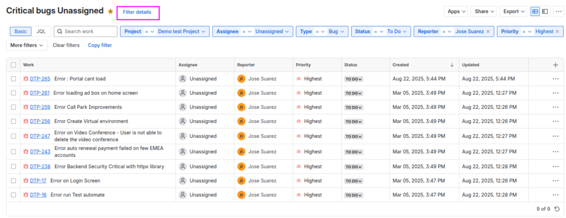Switch to split detail view icon
Viewport: 566px width, 218px height.
545,12
